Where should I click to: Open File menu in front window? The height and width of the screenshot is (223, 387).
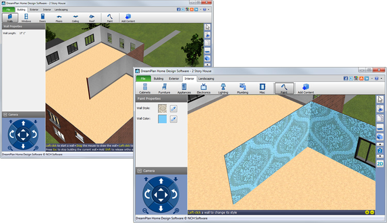(x=143, y=79)
